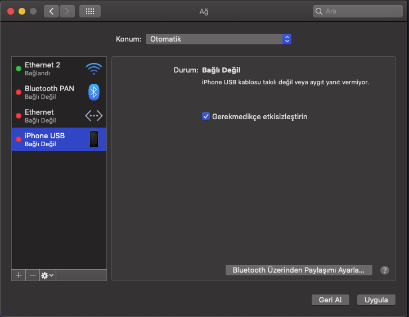This screenshot has height=317, width=409.
Task: Open the help question mark button
Action: click(x=385, y=270)
